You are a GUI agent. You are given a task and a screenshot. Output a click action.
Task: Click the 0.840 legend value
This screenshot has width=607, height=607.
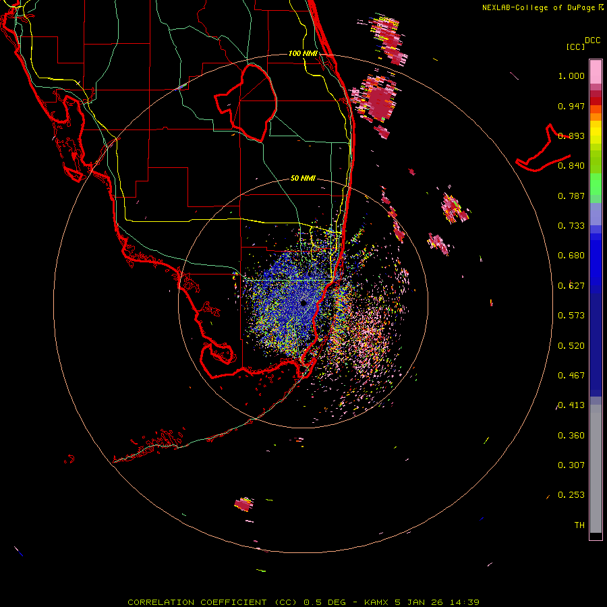[x=571, y=166]
